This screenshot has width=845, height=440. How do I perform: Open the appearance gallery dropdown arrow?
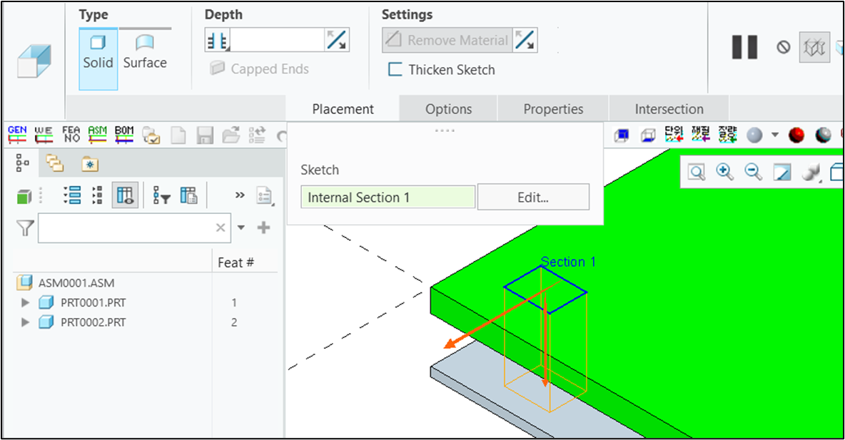tap(775, 135)
